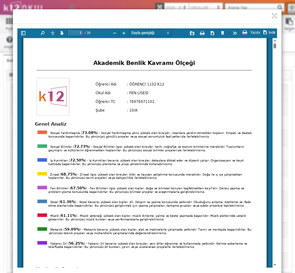
Task: Go to next page arrow
Action: click(x=62, y=33)
